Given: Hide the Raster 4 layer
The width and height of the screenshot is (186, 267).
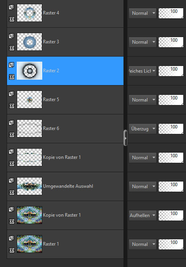Looking at the screenshot, I should (x=12, y=19).
